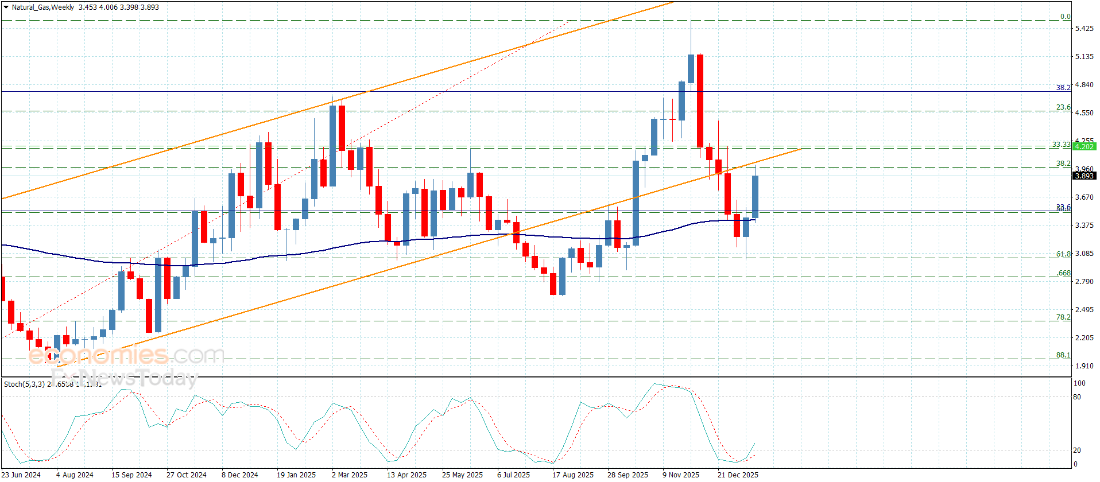
Task: Click the 9 Nov 2025 date label
Action: pyautogui.click(x=681, y=475)
